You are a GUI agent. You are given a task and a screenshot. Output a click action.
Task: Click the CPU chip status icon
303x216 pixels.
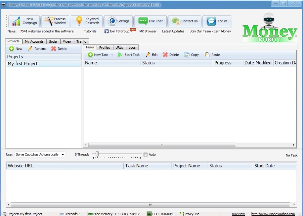[149, 214]
